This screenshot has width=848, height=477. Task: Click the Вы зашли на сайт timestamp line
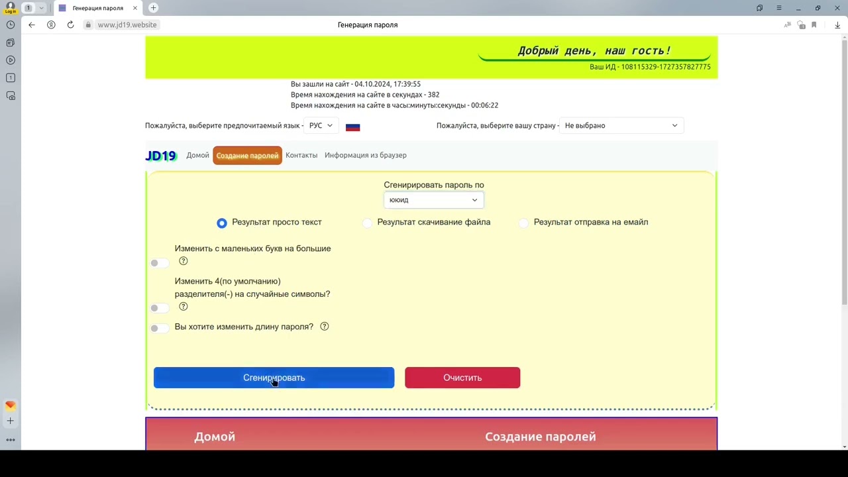(x=356, y=84)
